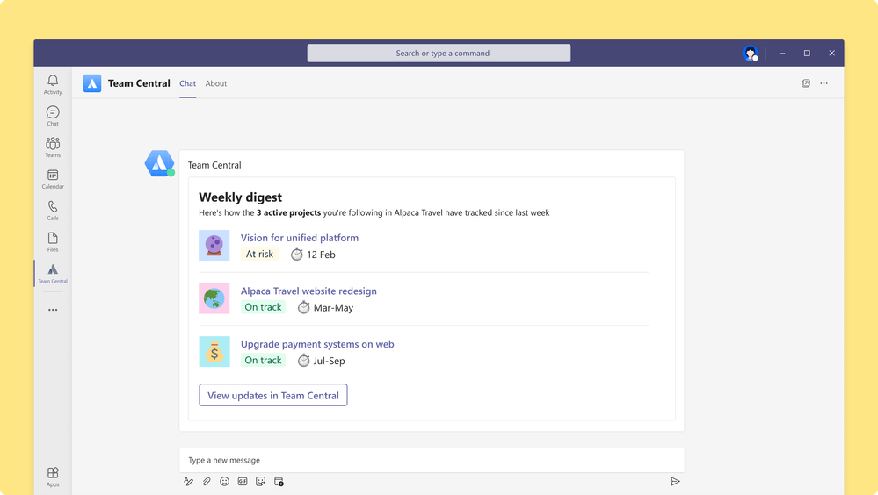
Task: Schedule a meeting from compose toolbar
Action: (279, 482)
